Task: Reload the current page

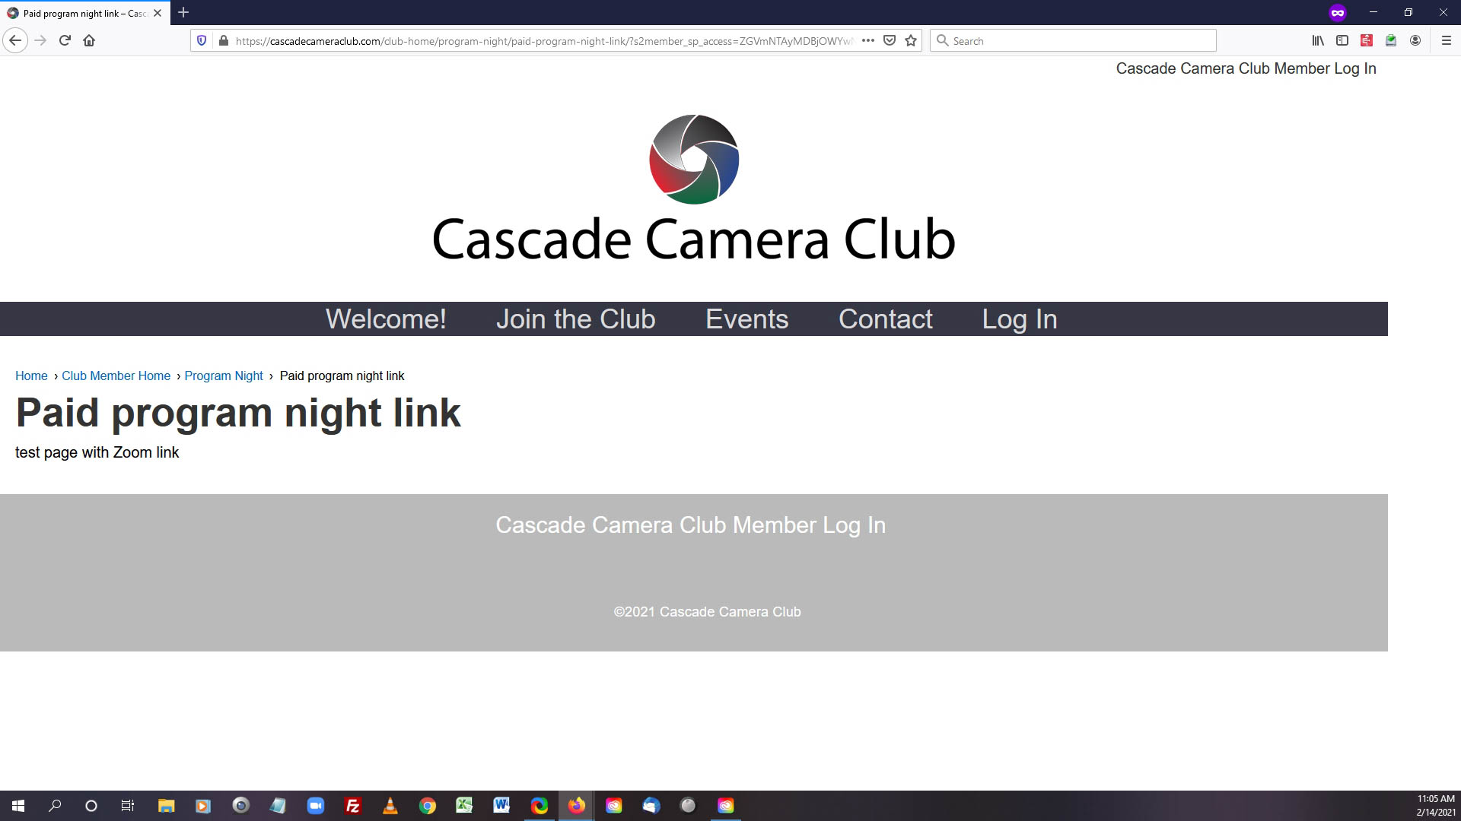Action: [65, 40]
